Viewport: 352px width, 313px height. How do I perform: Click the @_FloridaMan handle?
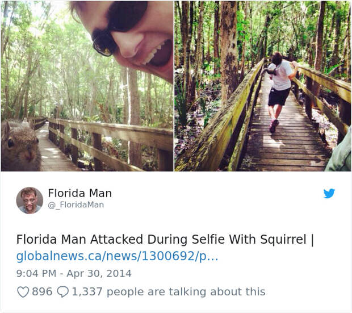point(76,205)
